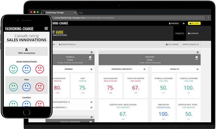Select red sad smiley for Location

tap(40, 104)
